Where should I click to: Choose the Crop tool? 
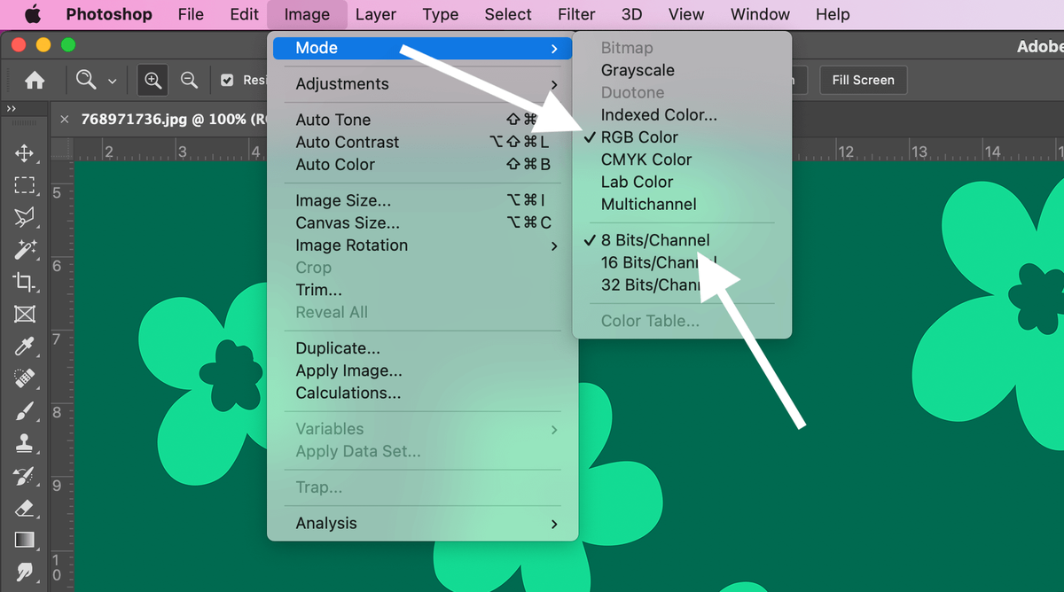(x=24, y=282)
